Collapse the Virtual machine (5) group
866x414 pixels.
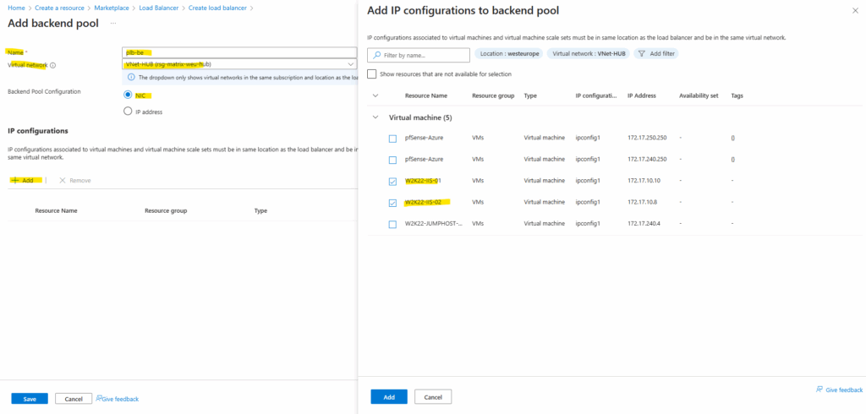(x=375, y=117)
